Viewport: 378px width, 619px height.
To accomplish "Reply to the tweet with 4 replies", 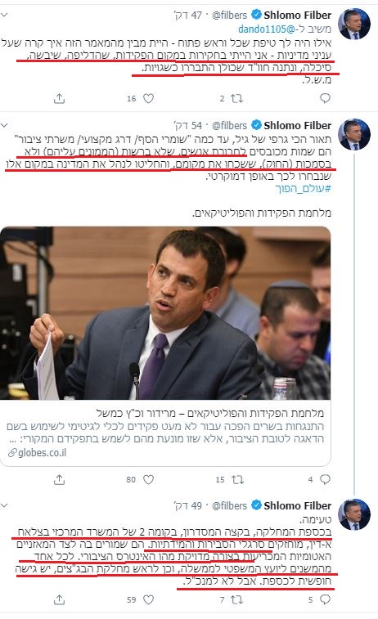I will click(325, 480).
